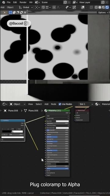Click the Blender logo icon

(3, 2)
